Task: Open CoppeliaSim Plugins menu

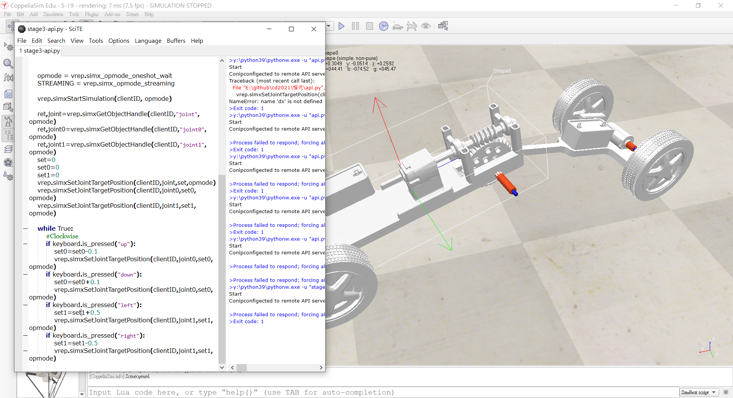Action: [92, 14]
